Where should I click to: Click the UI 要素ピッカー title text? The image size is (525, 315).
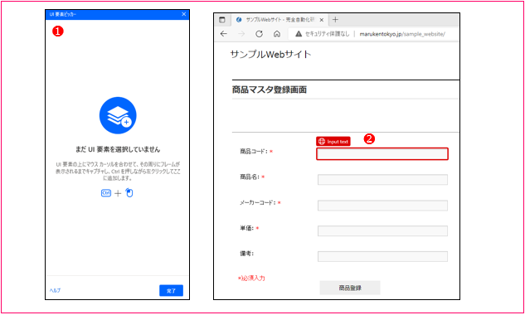[x=63, y=14]
